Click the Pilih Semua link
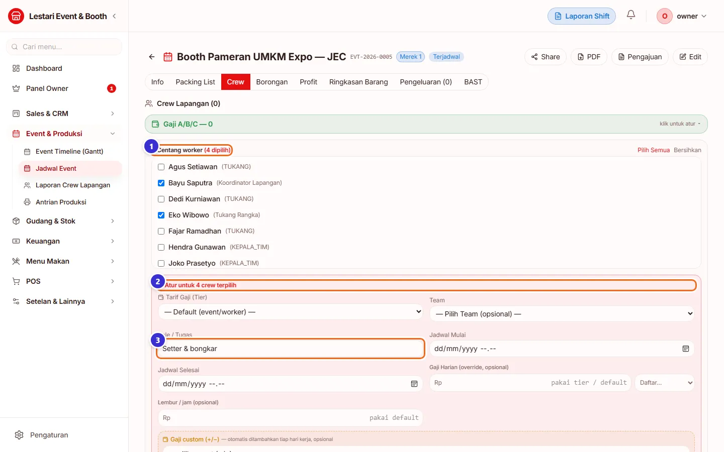The height and width of the screenshot is (452, 724). [x=654, y=150]
